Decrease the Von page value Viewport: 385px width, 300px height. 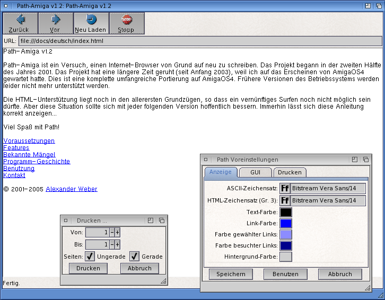point(112,232)
